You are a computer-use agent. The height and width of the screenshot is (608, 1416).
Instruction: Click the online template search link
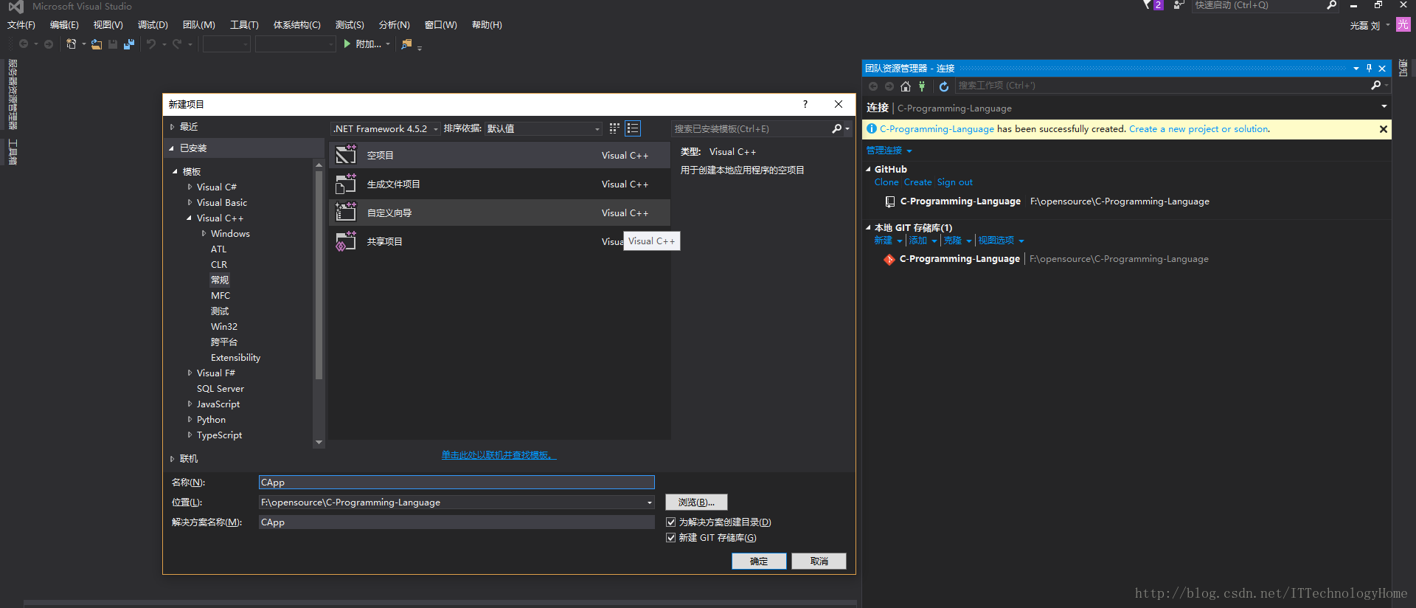point(499,455)
